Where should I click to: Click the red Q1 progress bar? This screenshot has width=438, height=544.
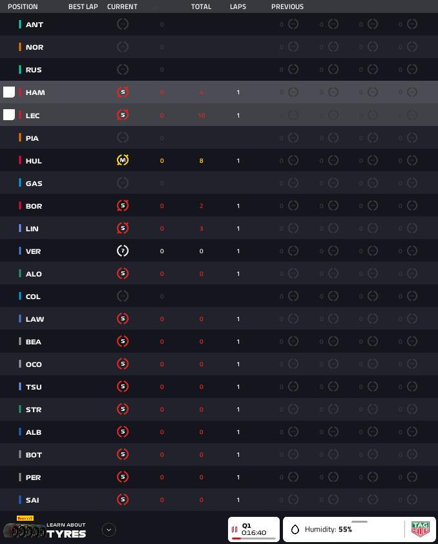click(x=236, y=538)
